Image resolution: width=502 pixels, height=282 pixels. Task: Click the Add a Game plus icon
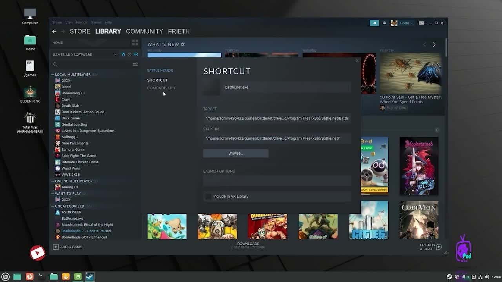tap(56, 247)
